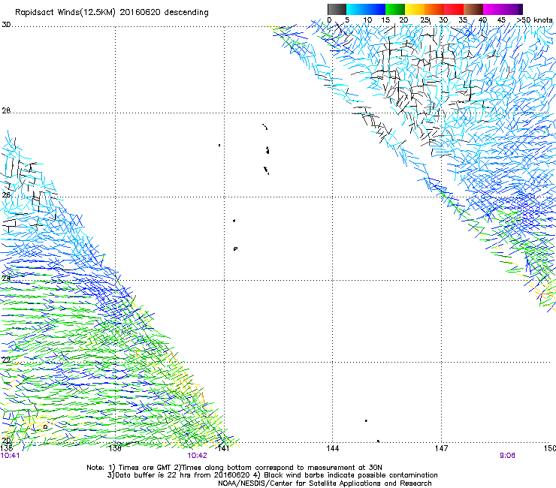
Task: Select the latitude label '22' on left axis
Action: pos(6,360)
